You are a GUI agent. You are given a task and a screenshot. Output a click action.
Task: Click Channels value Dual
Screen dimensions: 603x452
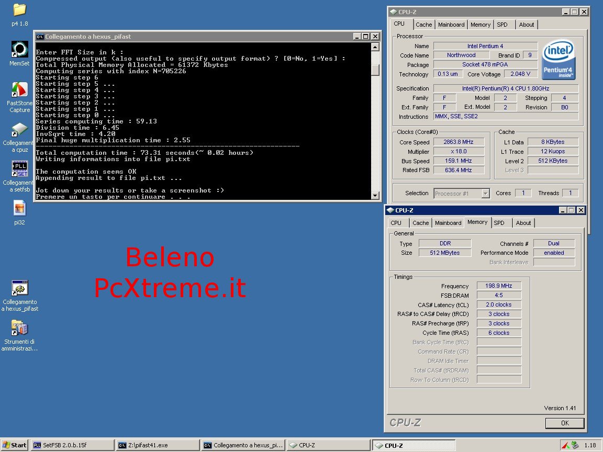tap(554, 243)
